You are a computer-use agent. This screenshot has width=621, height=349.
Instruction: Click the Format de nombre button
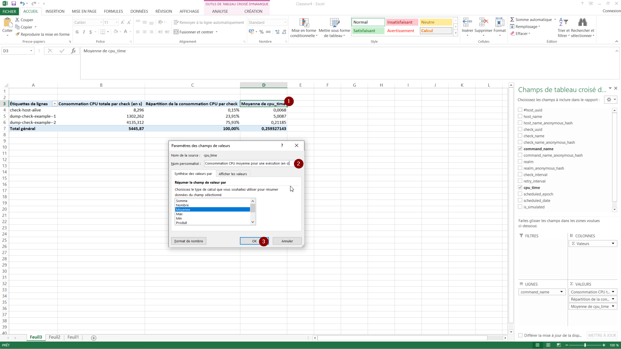click(189, 241)
